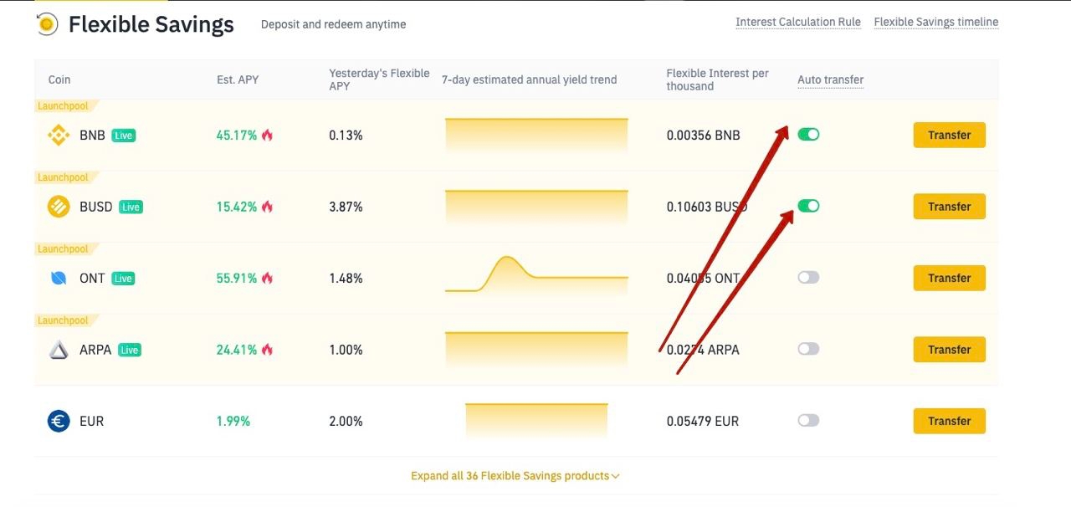1071x507 pixels.
Task: Click the ONT 7-day yield trend chart
Action: (x=535, y=274)
